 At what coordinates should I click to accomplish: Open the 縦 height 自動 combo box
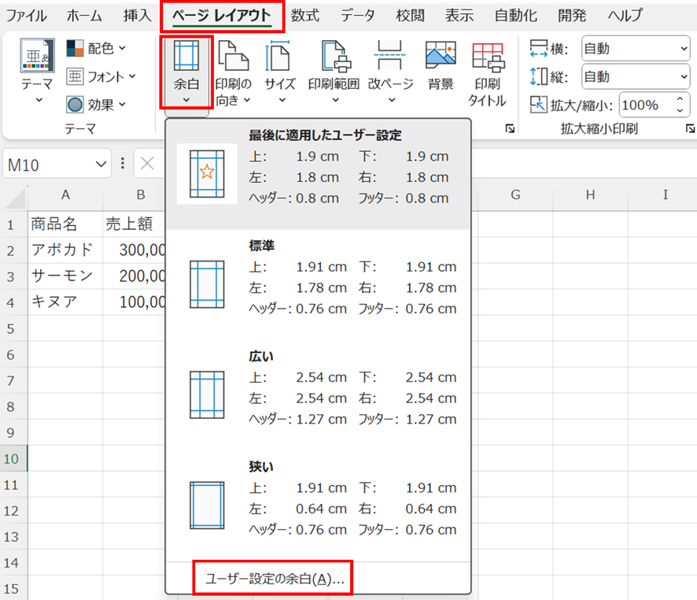point(635,76)
